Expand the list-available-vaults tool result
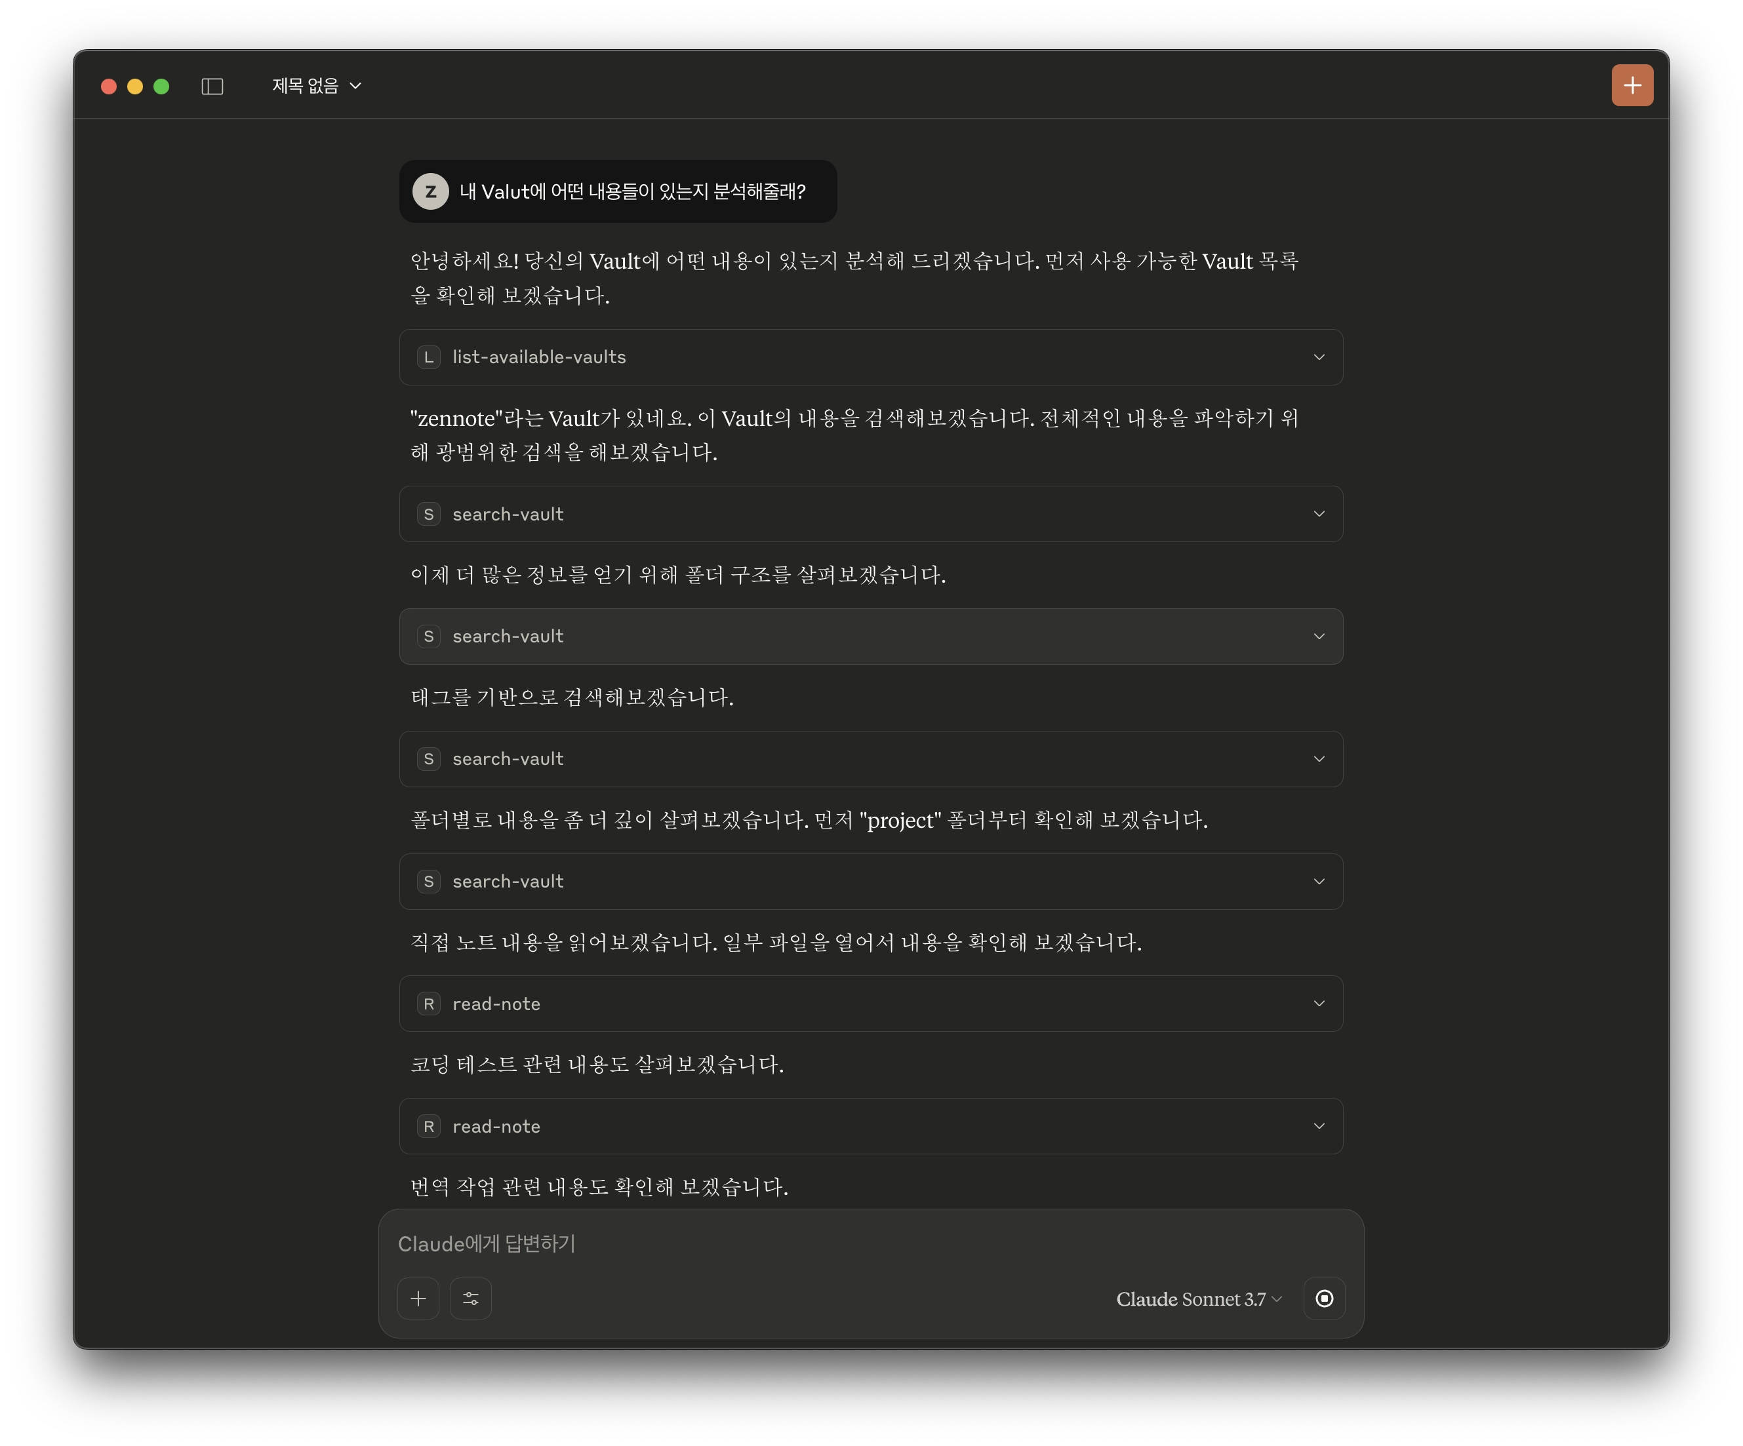This screenshot has width=1743, height=1446. 871,357
